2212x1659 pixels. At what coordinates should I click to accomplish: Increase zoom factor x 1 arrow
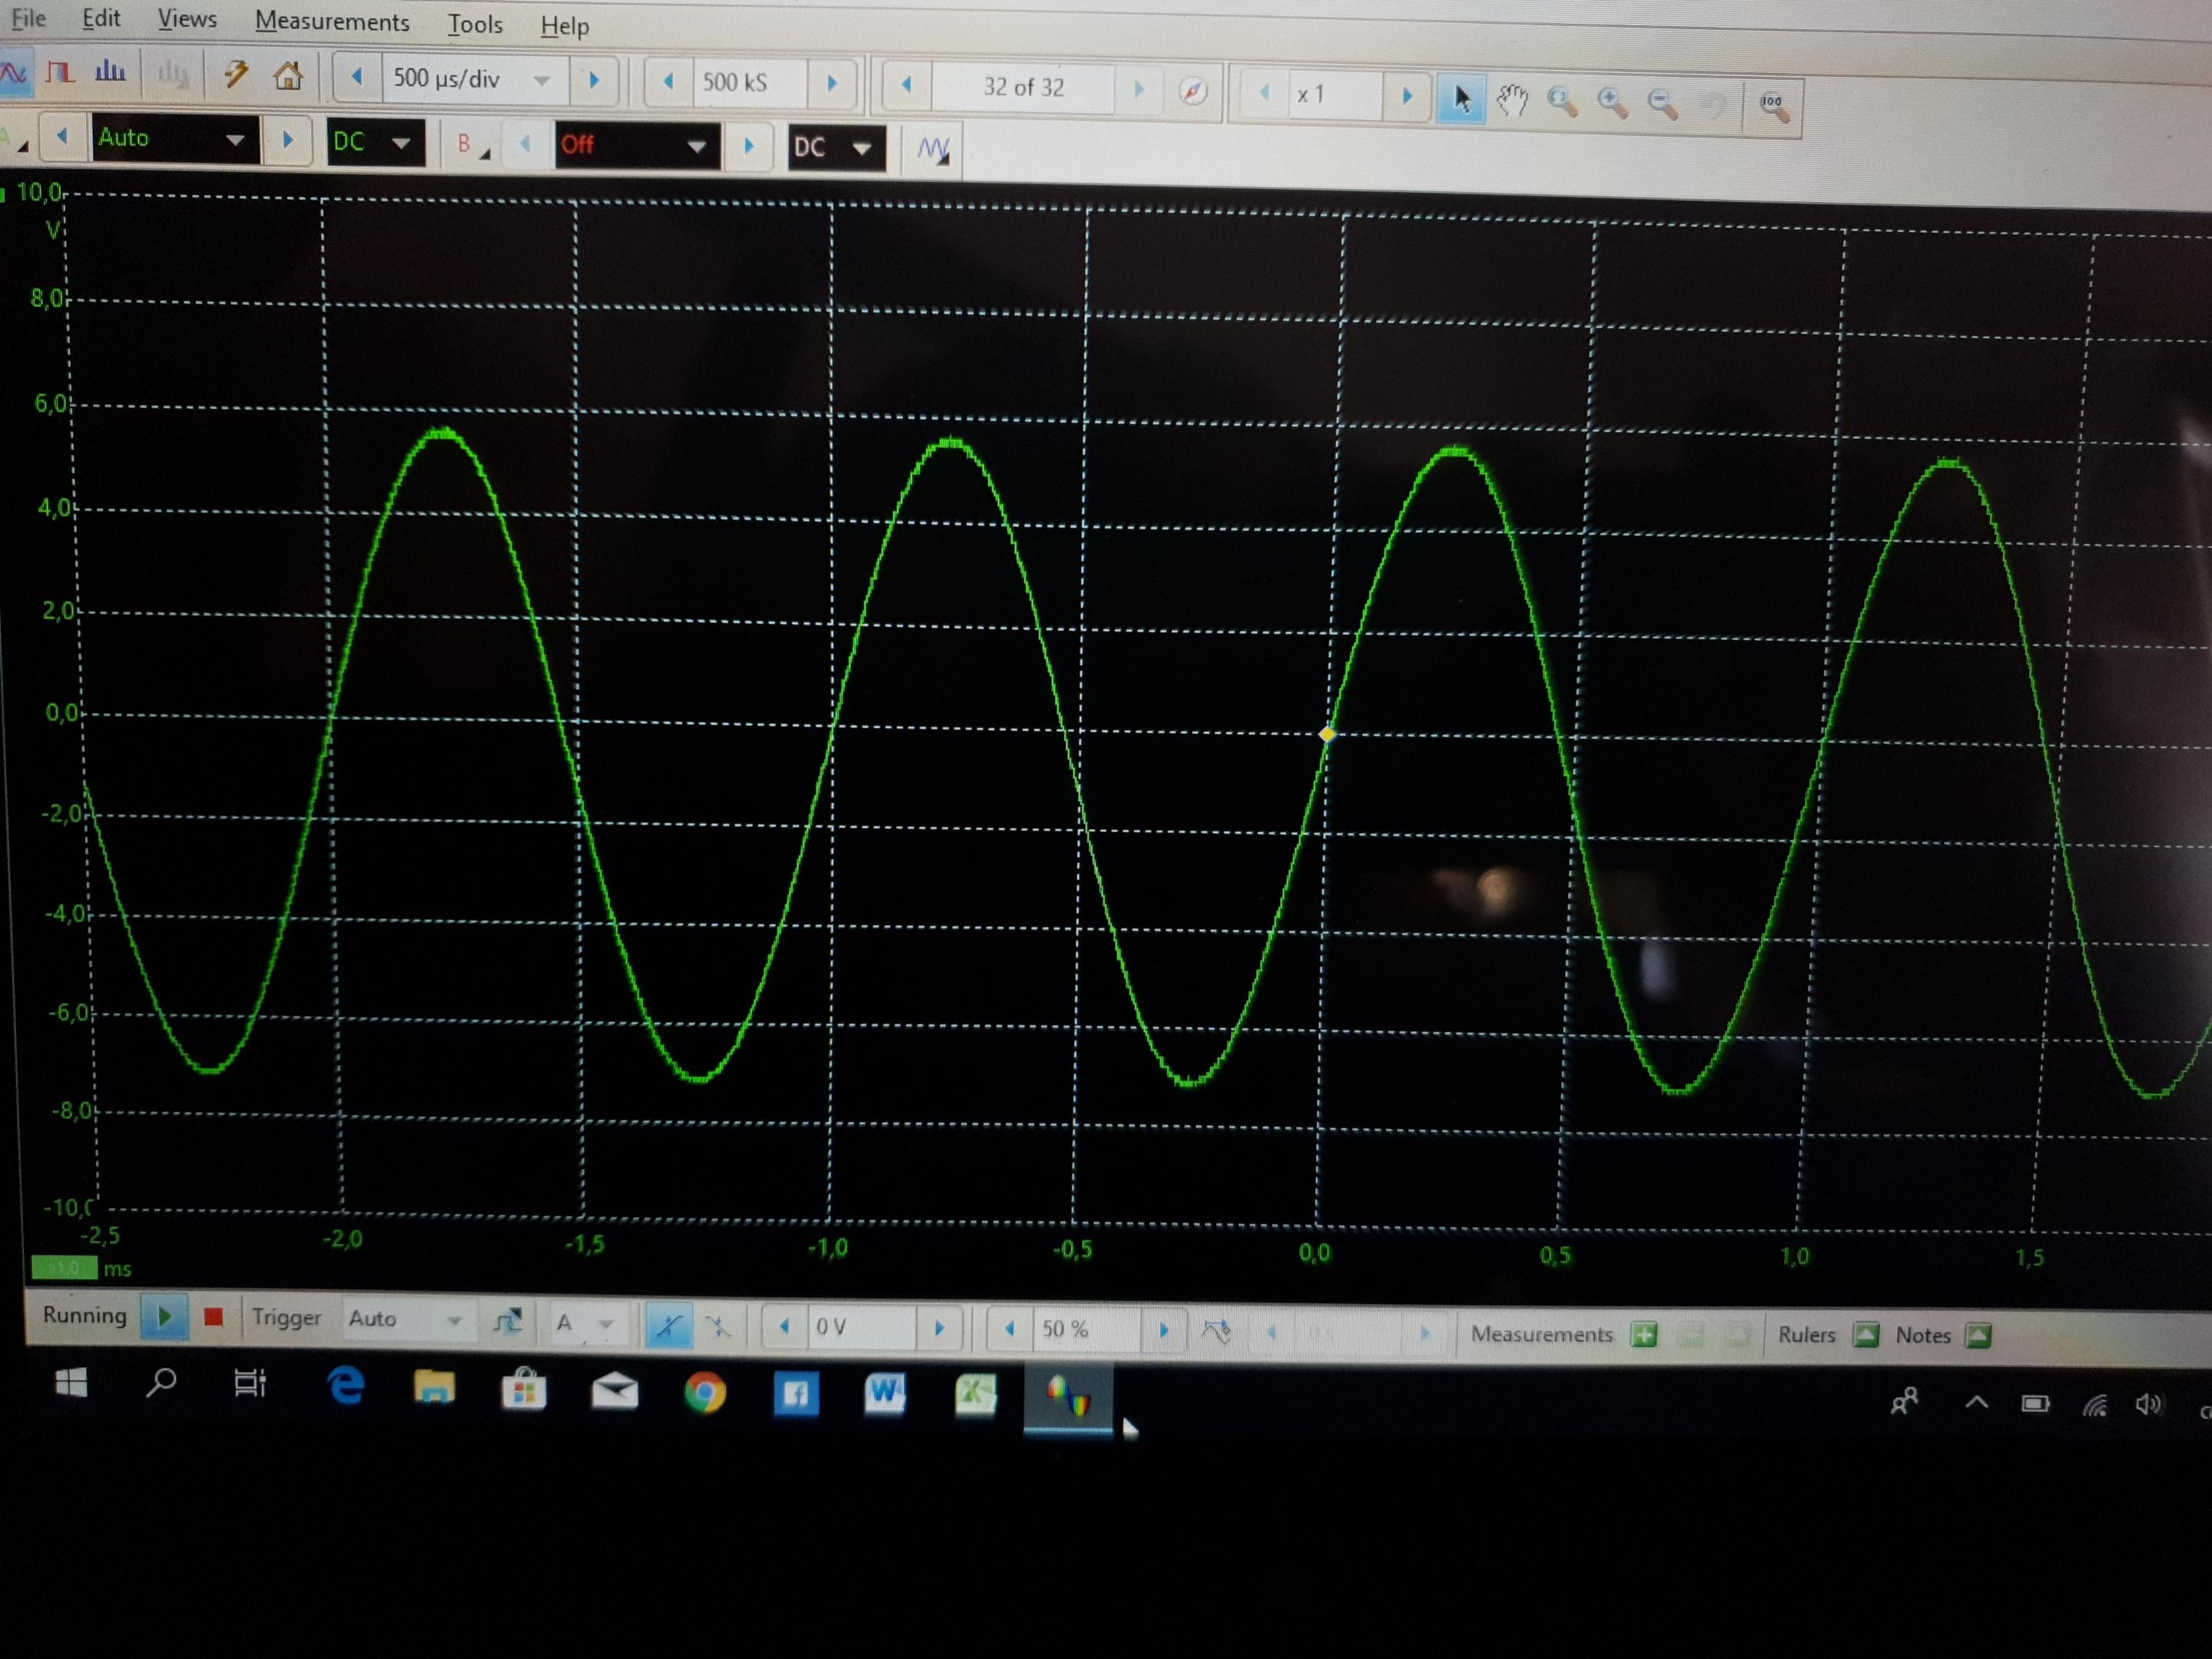pyautogui.click(x=1406, y=97)
